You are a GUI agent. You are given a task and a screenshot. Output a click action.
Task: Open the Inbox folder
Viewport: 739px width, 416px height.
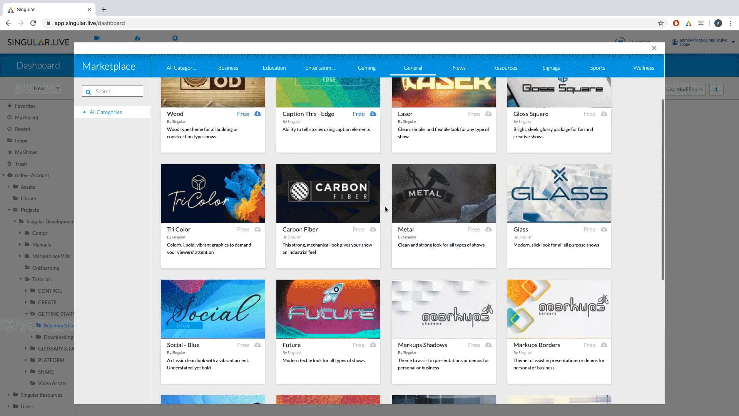[21, 141]
